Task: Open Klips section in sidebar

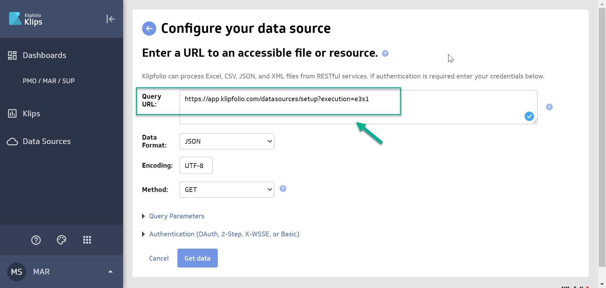Action: click(31, 114)
